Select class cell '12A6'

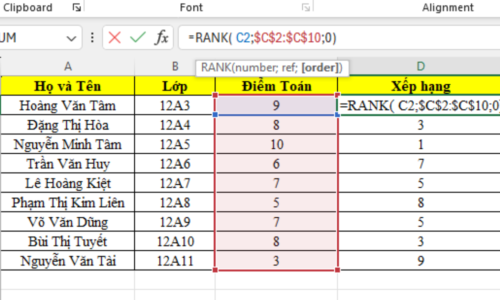point(175,164)
